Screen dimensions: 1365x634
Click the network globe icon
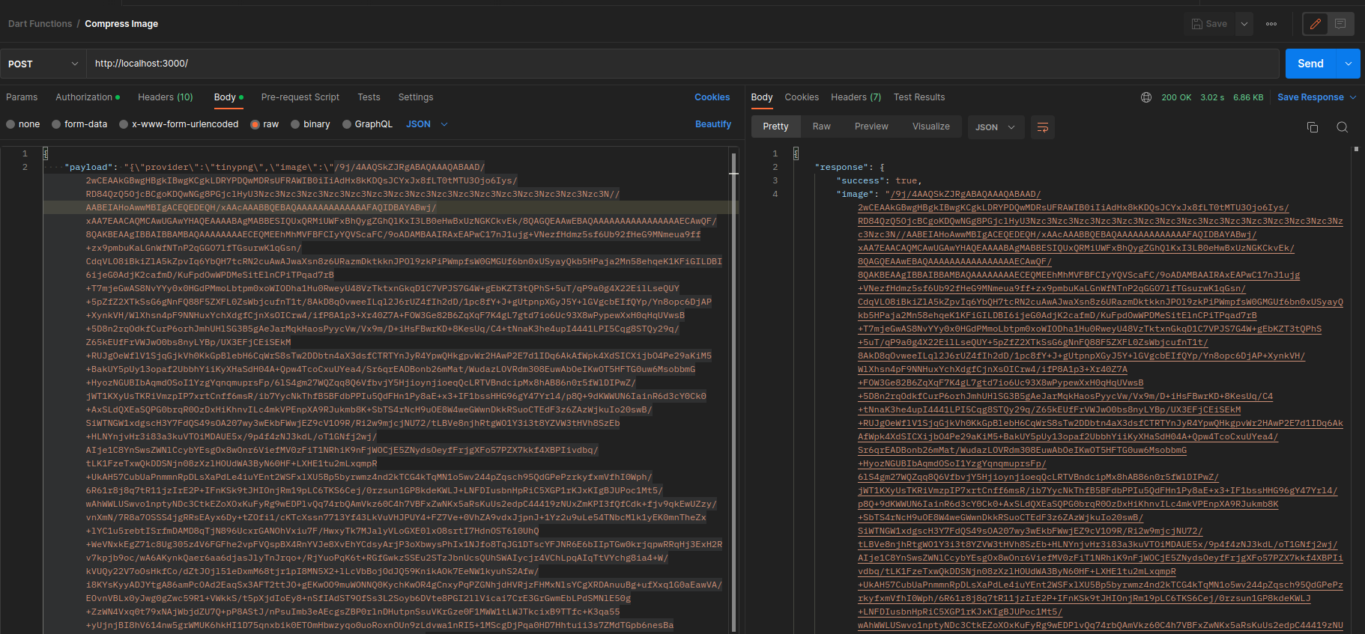(1146, 97)
